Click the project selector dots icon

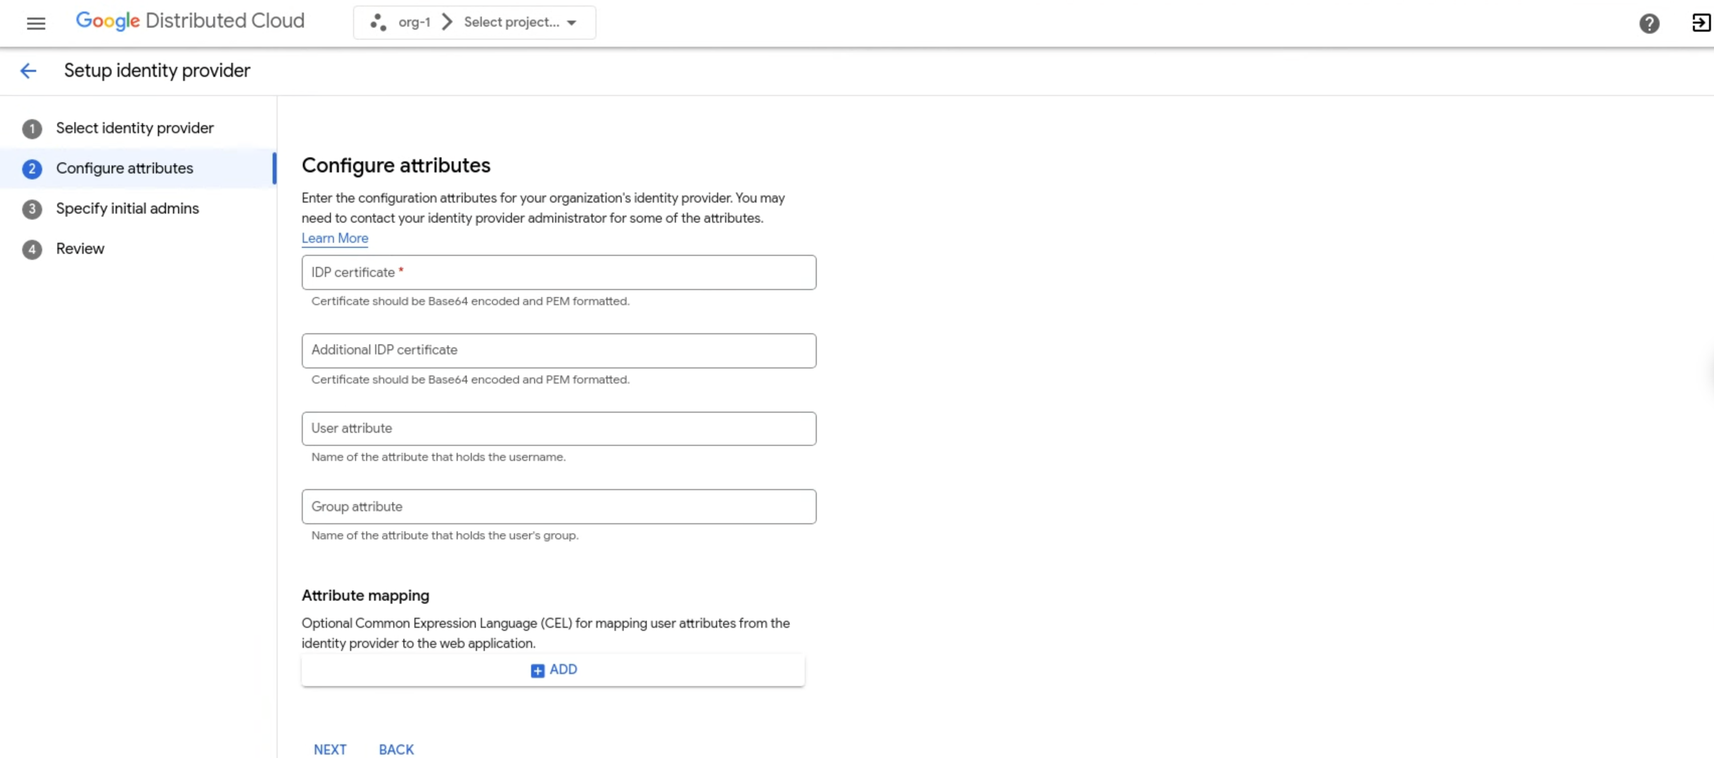coord(379,23)
